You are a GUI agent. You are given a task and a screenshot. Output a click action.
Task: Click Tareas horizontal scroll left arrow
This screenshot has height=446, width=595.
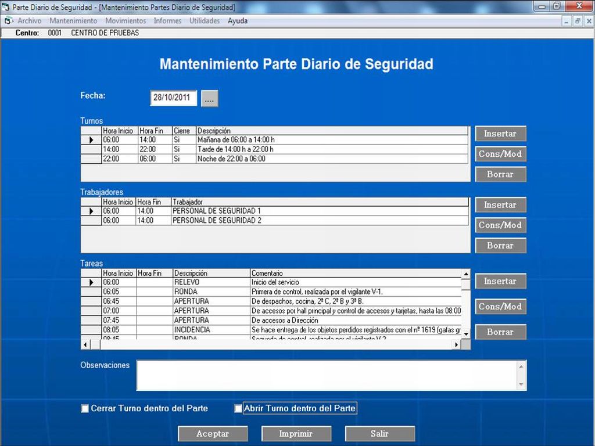[85, 344]
